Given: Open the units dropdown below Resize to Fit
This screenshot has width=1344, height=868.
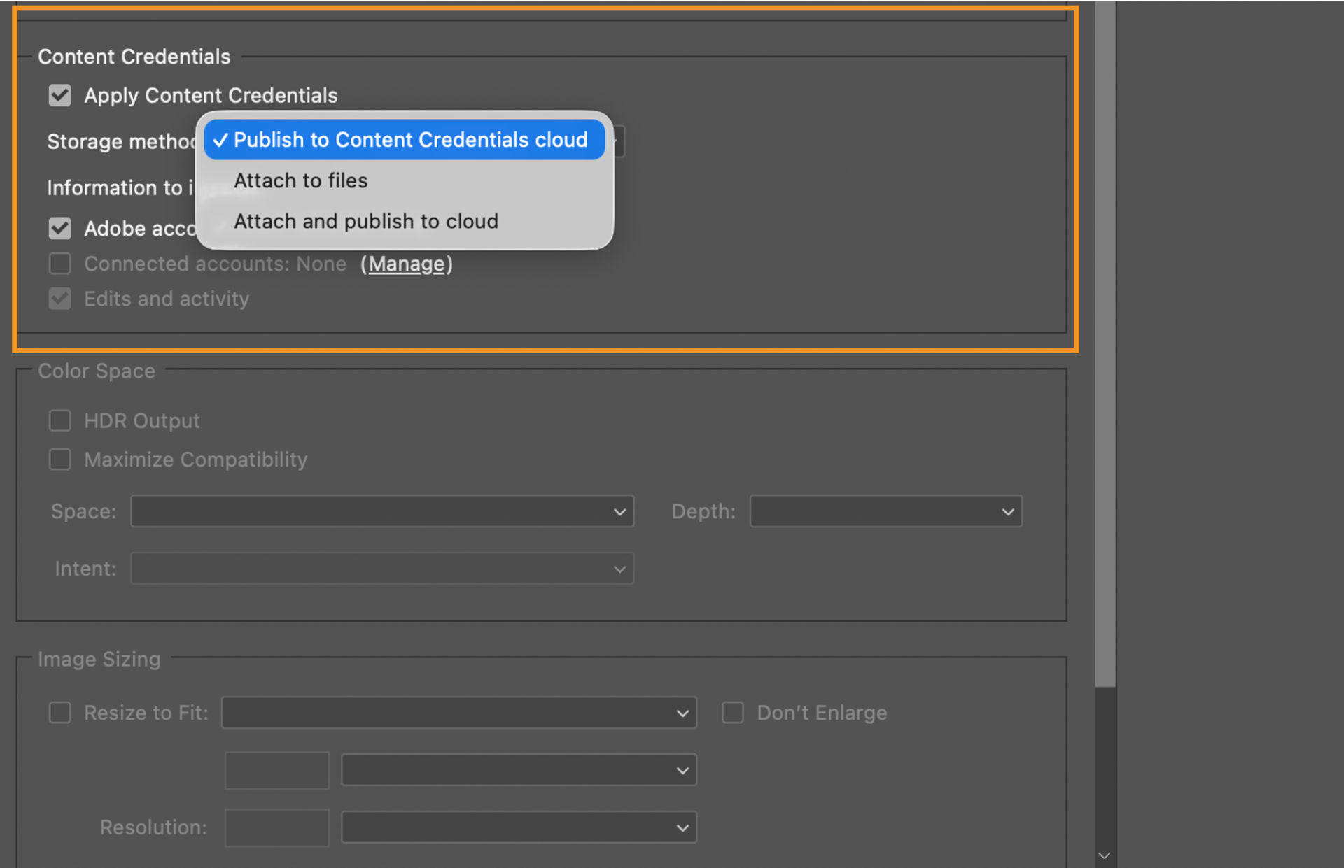Looking at the screenshot, I should click(519, 770).
